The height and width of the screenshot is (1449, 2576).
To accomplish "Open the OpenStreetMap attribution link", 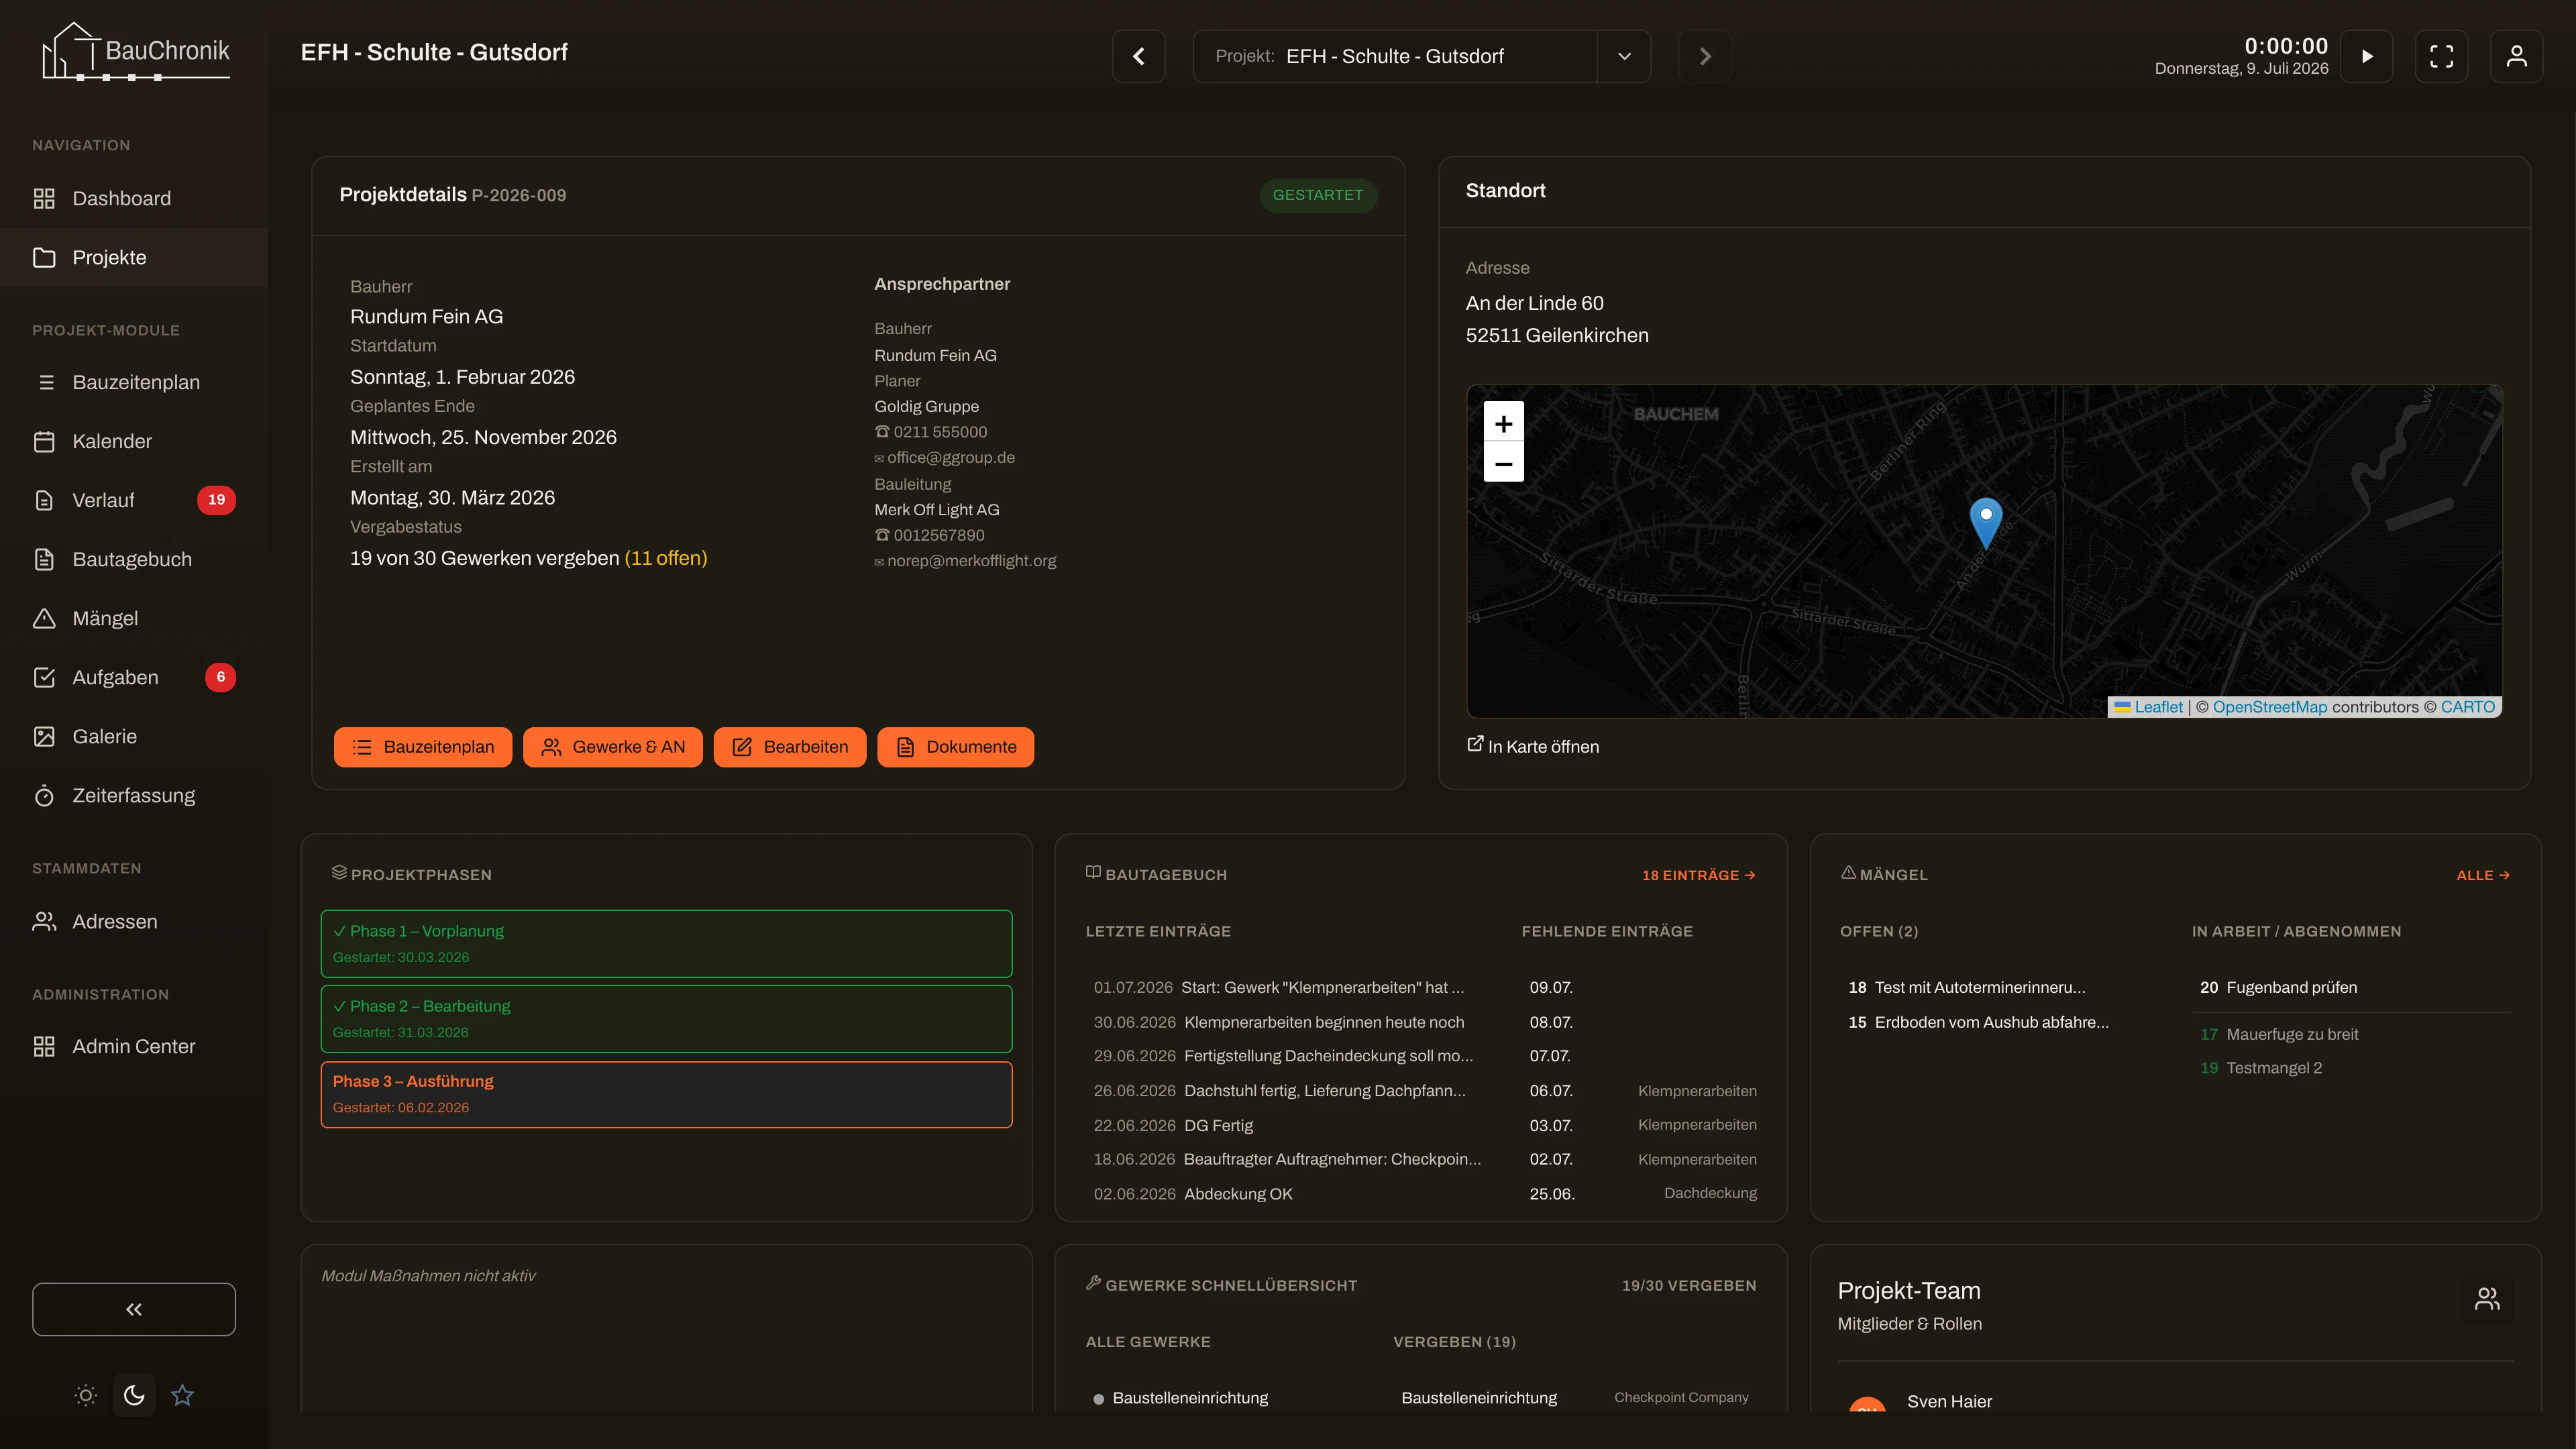I will pos(2270,707).
